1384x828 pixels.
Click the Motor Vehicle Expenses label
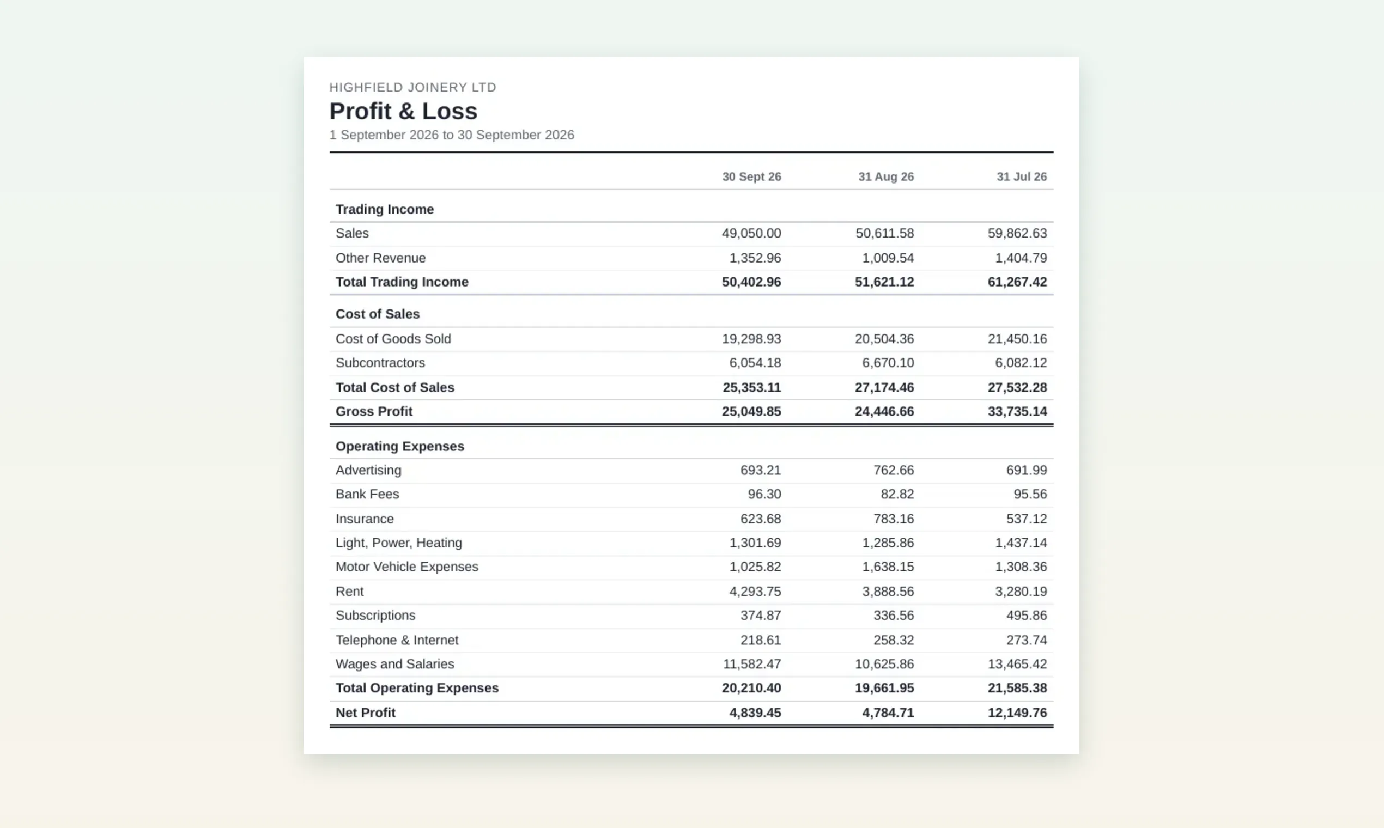407,567
